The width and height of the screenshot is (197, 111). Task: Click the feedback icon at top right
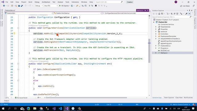(x=194, y=6)
